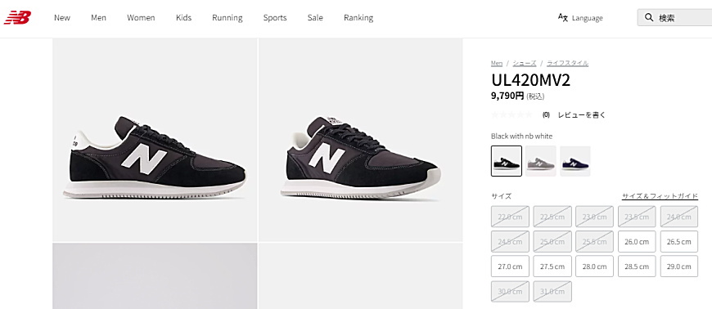The width and height of the screenshot is (712, 309).
Task: Open the side-view shoe product image
Action: [x=155, y=140]
